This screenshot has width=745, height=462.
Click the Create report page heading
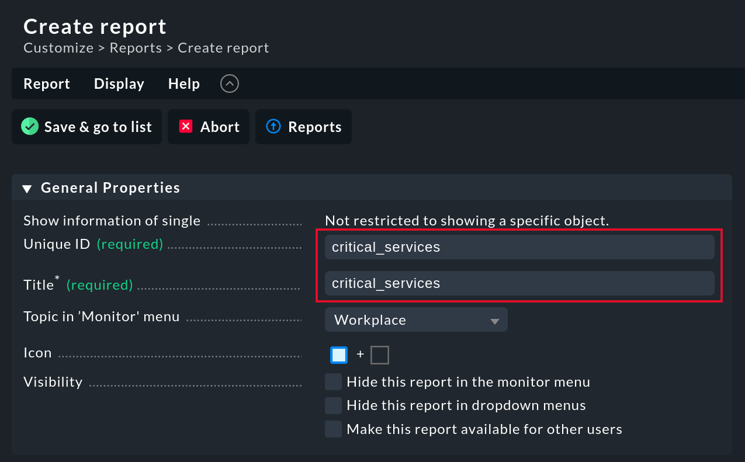[x=95, y=26]
